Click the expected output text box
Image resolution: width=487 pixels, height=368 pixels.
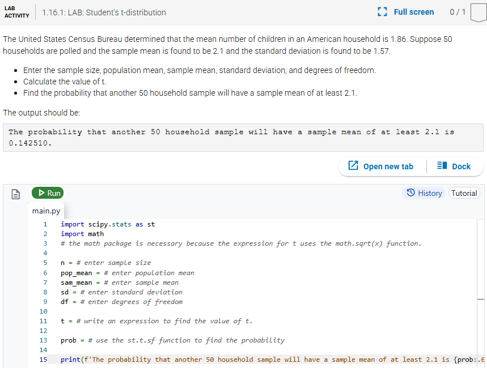coord(243,138)
